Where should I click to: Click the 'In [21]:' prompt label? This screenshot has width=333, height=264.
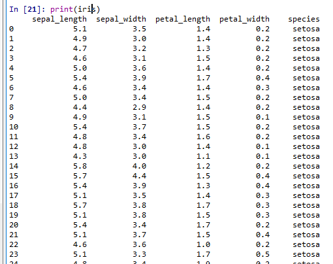tap(27, 9)
